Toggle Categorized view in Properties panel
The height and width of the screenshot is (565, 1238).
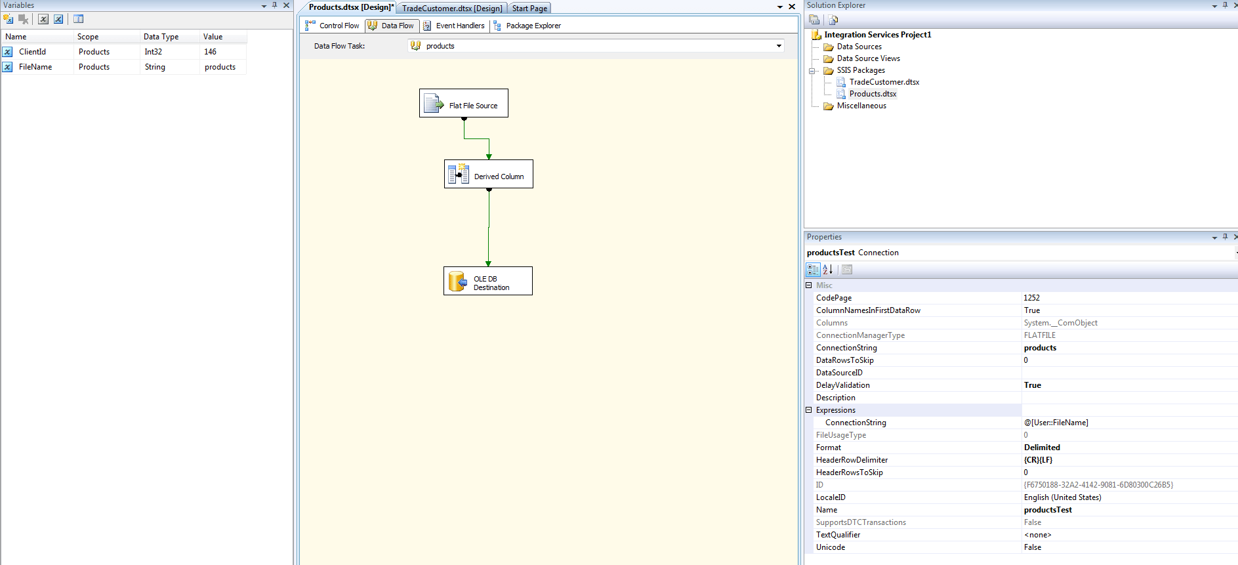click(813, 270)
